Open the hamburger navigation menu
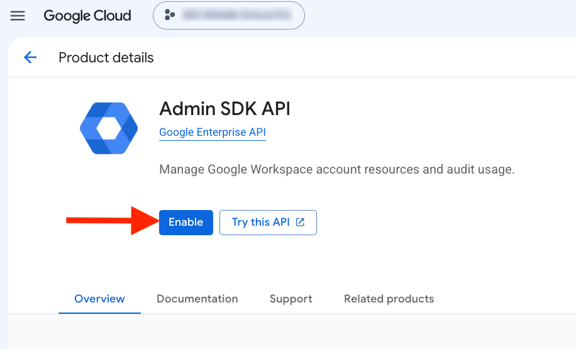The height and width of the screenshot is (349, 576). point(18,16)
